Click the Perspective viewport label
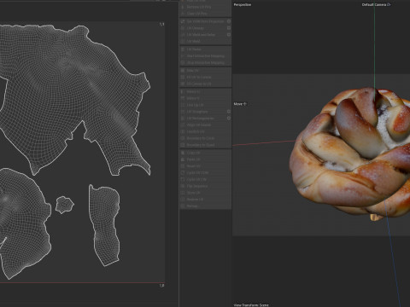This screenshot has width=410, height=307. tap(243, 5)
